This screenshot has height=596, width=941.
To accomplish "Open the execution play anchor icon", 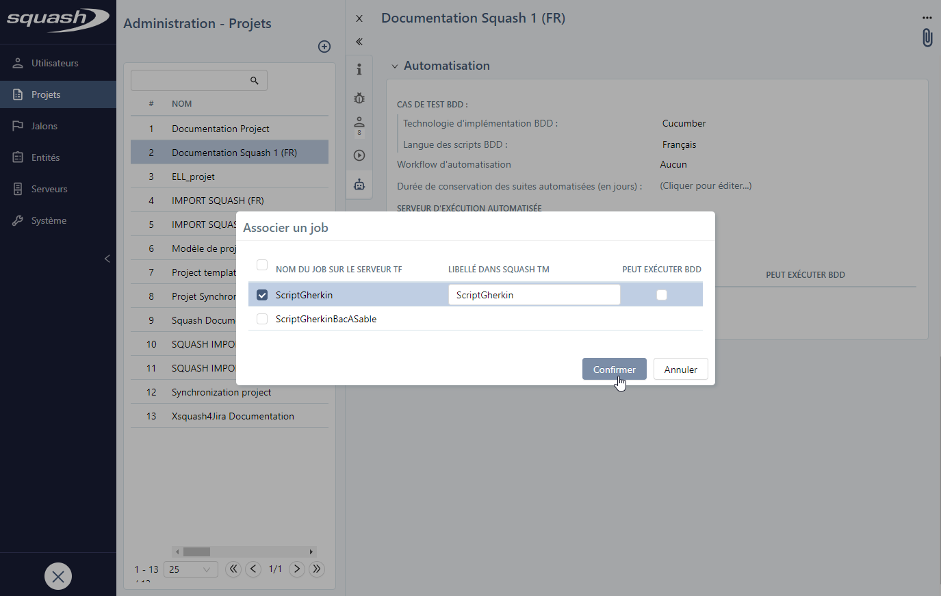I will coord(359,155).
